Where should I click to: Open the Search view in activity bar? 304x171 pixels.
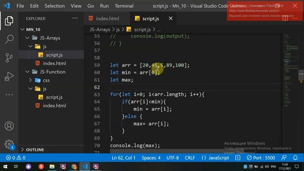(9, 39)
